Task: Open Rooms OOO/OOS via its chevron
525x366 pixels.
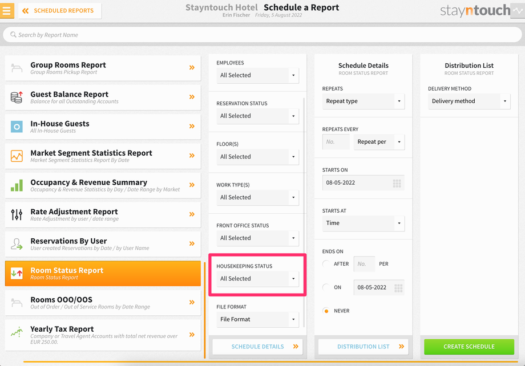Action: point(192,302)
